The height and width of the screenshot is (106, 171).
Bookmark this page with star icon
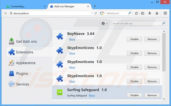pyautogui.click(x=136, y=13)
